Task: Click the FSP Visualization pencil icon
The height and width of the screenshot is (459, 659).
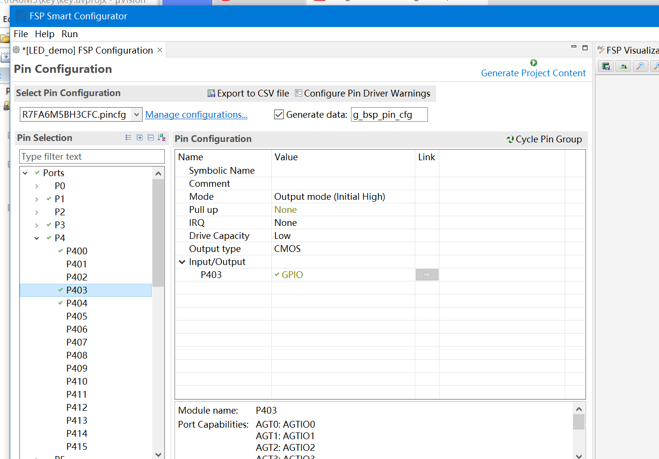Action: click(601, 50)
